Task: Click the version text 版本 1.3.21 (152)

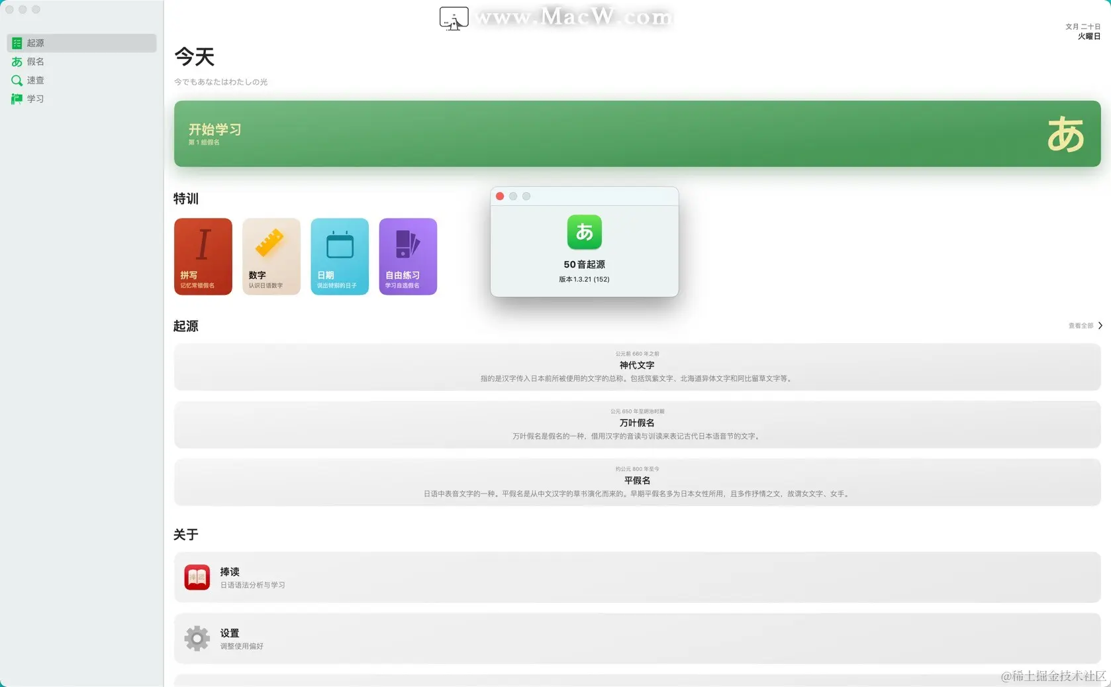Action: pyautogui.click(x=584, y=280)
